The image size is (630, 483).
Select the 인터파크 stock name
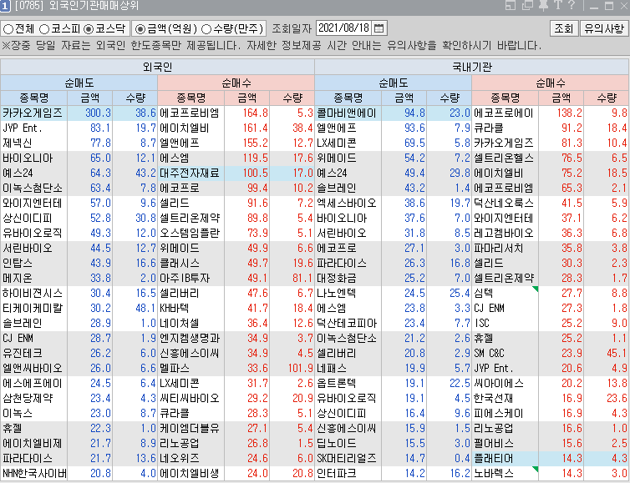337,473
